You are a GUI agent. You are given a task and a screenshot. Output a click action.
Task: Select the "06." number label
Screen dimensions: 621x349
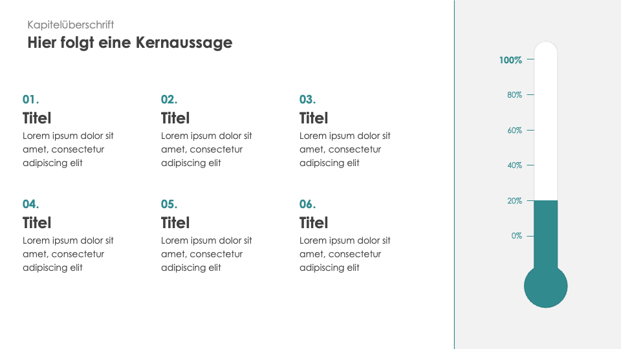tap(307, 204)
